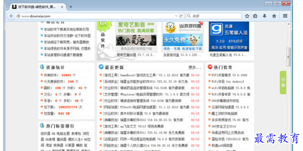Screen dimensions: 303x151
Task: Open the address bar history dropdown arrow
Action: 176,16
